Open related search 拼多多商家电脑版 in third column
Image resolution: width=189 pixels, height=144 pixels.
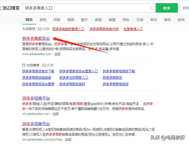pos(115,84)
